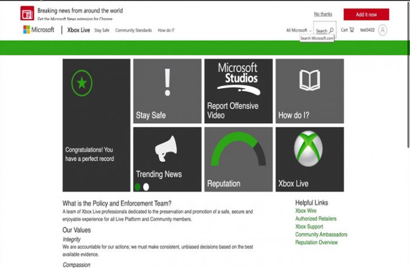Image resolution: width=410 pixels, height=268 pixels.
Task: Open the Xbox Live sphere logo tile
Action: pos(309,159)
